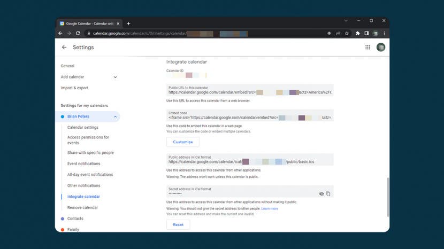
Task: Click the Contacts calendar color dot
Action: pyautogui.click(x=62, y=219)
